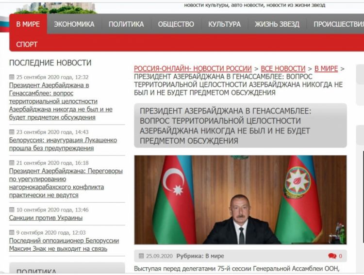Click calendar icon beside 9 сентября 2020, 12:03
Image resolution: width=364 pixels, height=275 pixels.
pos(12,233)
